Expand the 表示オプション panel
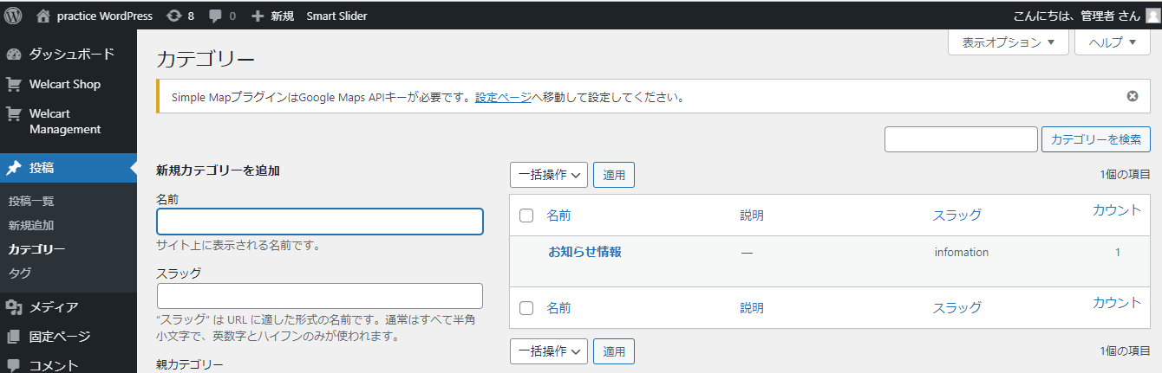Viewport: 1162px width, 373px height. (1009, 42)
